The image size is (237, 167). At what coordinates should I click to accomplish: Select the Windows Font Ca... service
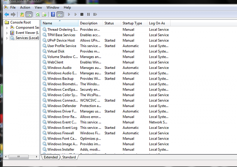(106, 139)
